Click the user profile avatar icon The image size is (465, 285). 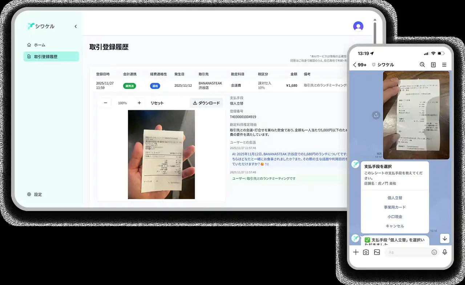[358, 26]
